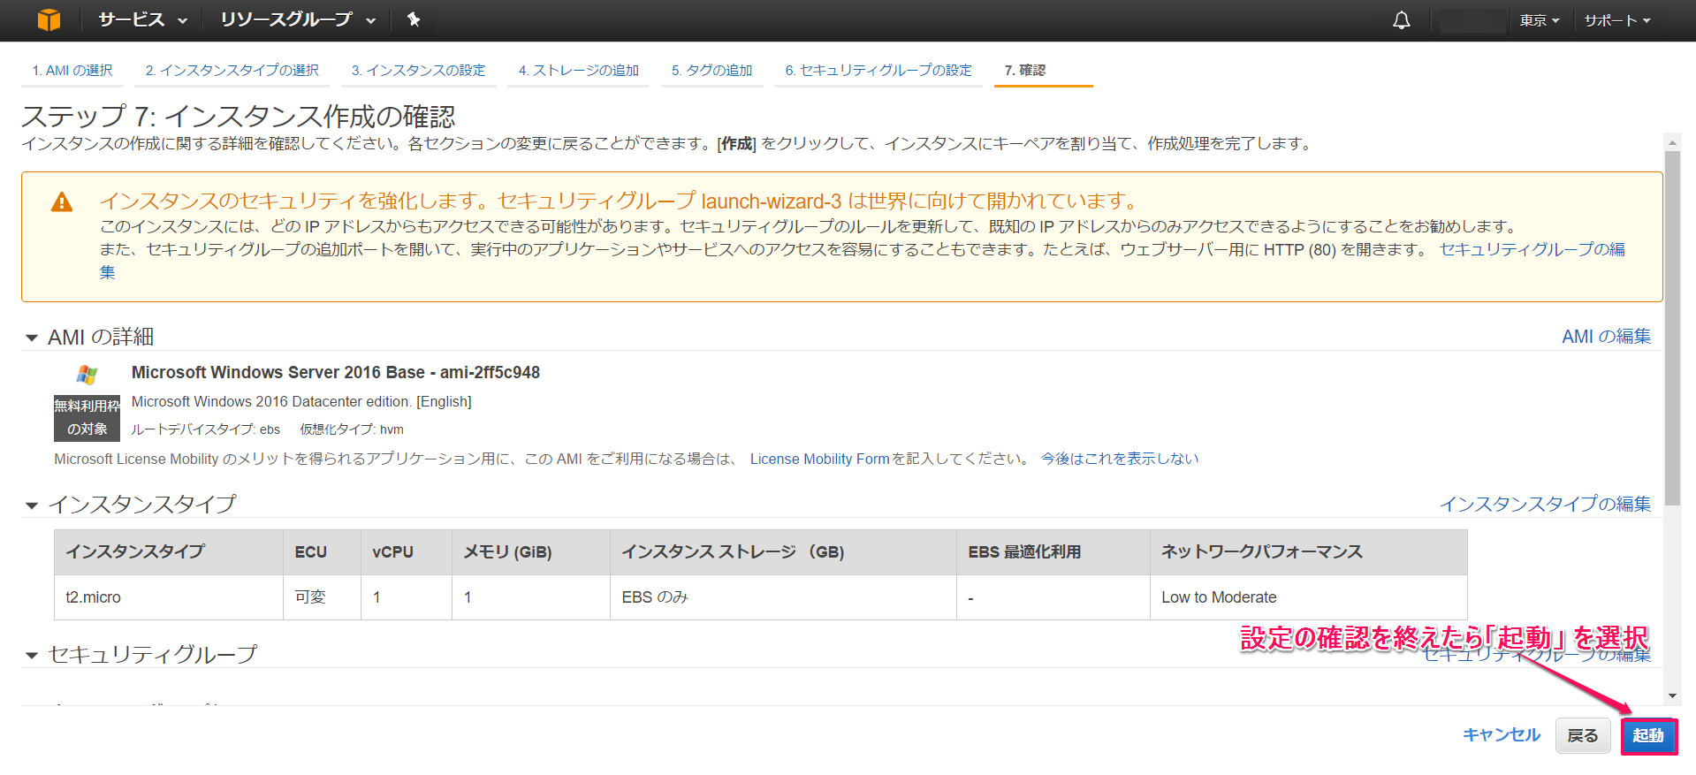Go to step 1. AMI の選択

tap(72, 70)
